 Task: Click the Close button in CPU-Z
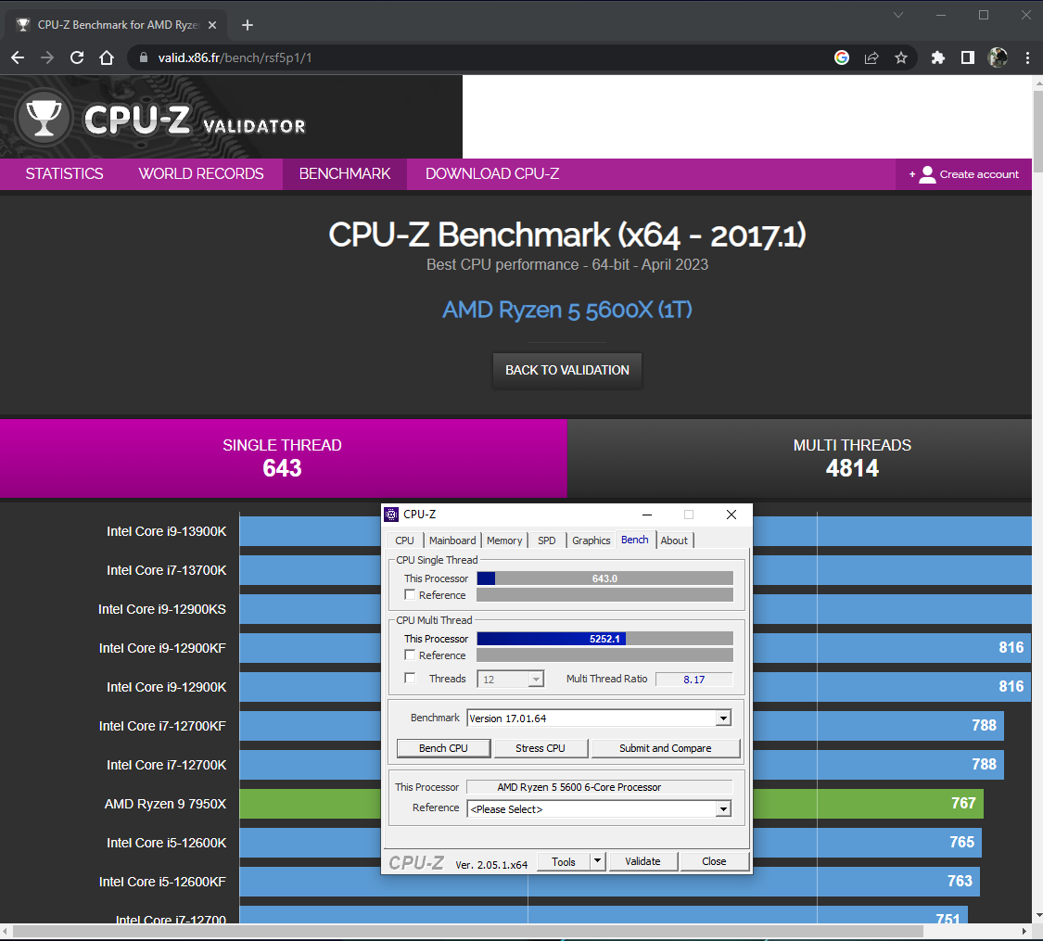714,861
